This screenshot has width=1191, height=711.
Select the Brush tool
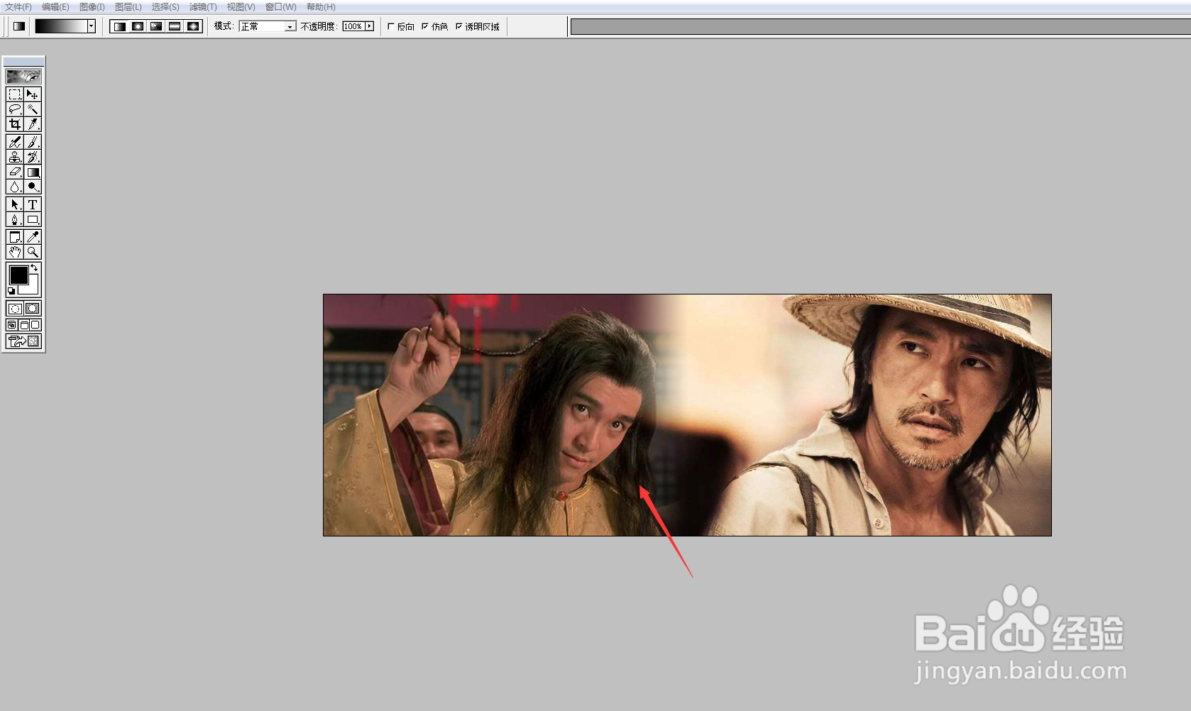pos(33,142)
